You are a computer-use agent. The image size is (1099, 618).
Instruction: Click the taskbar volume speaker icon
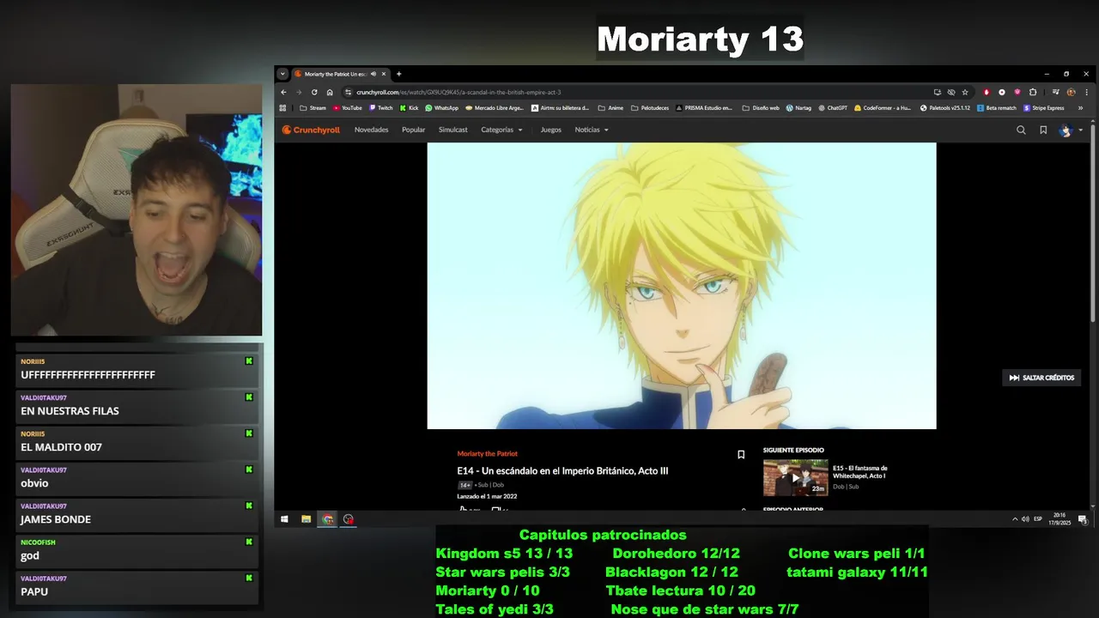1025,519
